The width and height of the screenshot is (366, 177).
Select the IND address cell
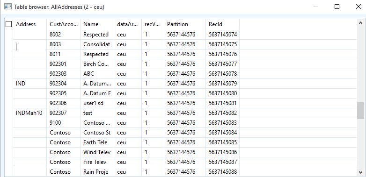tap(29, 84)
